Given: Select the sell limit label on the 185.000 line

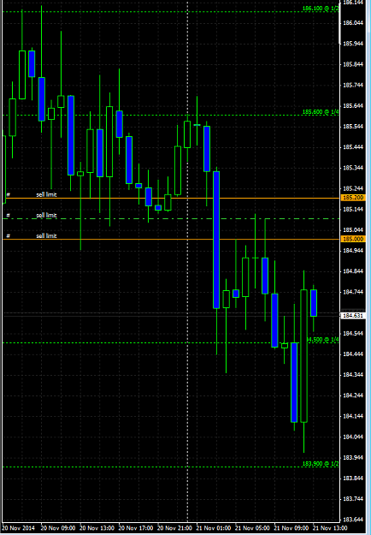Looking at the screenshot, I should coord(46,235).
